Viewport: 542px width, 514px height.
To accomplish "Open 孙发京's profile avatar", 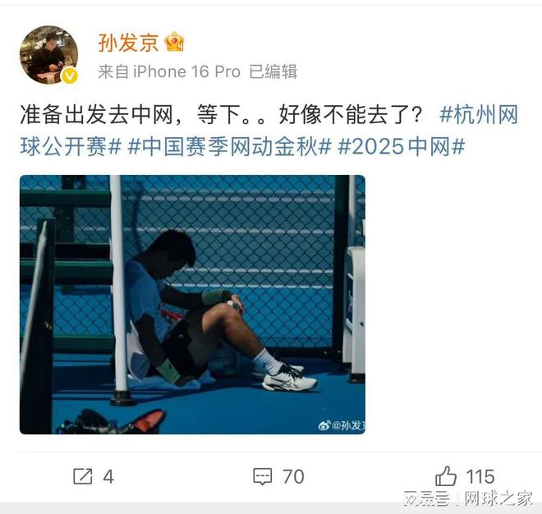I will (x=48, y=55).
